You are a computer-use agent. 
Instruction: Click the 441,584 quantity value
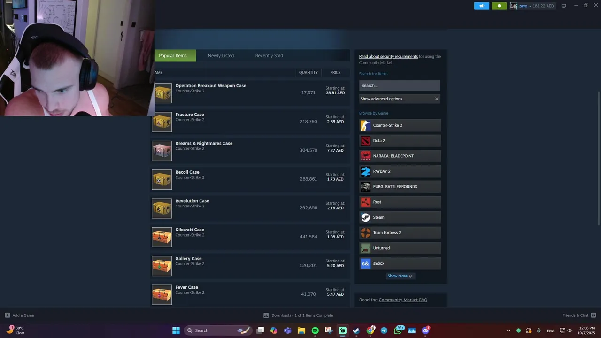(308, 237)
